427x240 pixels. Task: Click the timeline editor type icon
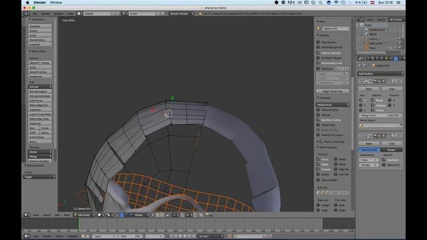click(x=27, y=236)
